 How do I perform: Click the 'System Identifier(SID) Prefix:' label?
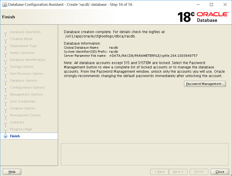tap(85, 52)
